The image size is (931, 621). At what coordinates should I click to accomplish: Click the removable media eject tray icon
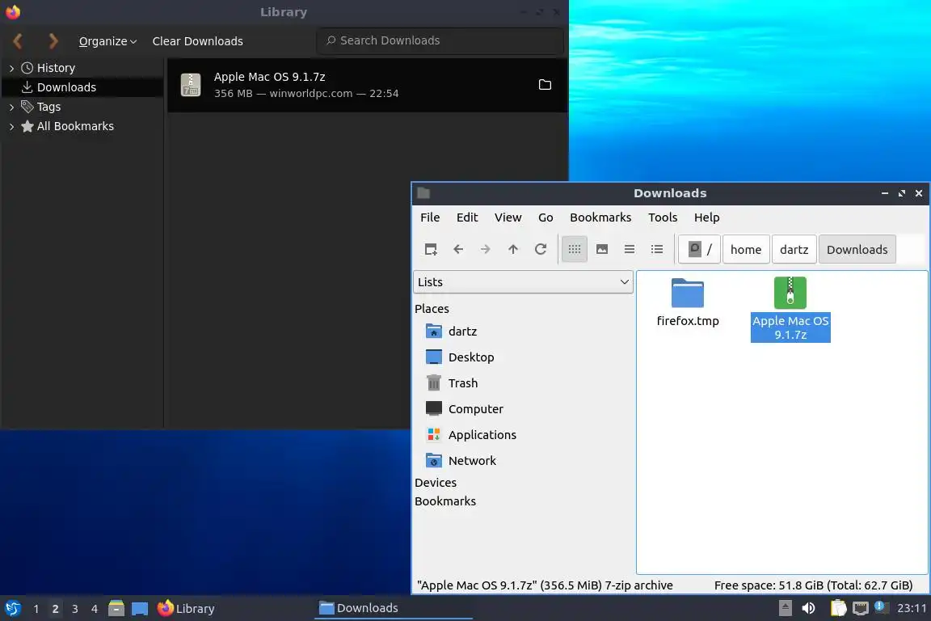pos(785,608)
